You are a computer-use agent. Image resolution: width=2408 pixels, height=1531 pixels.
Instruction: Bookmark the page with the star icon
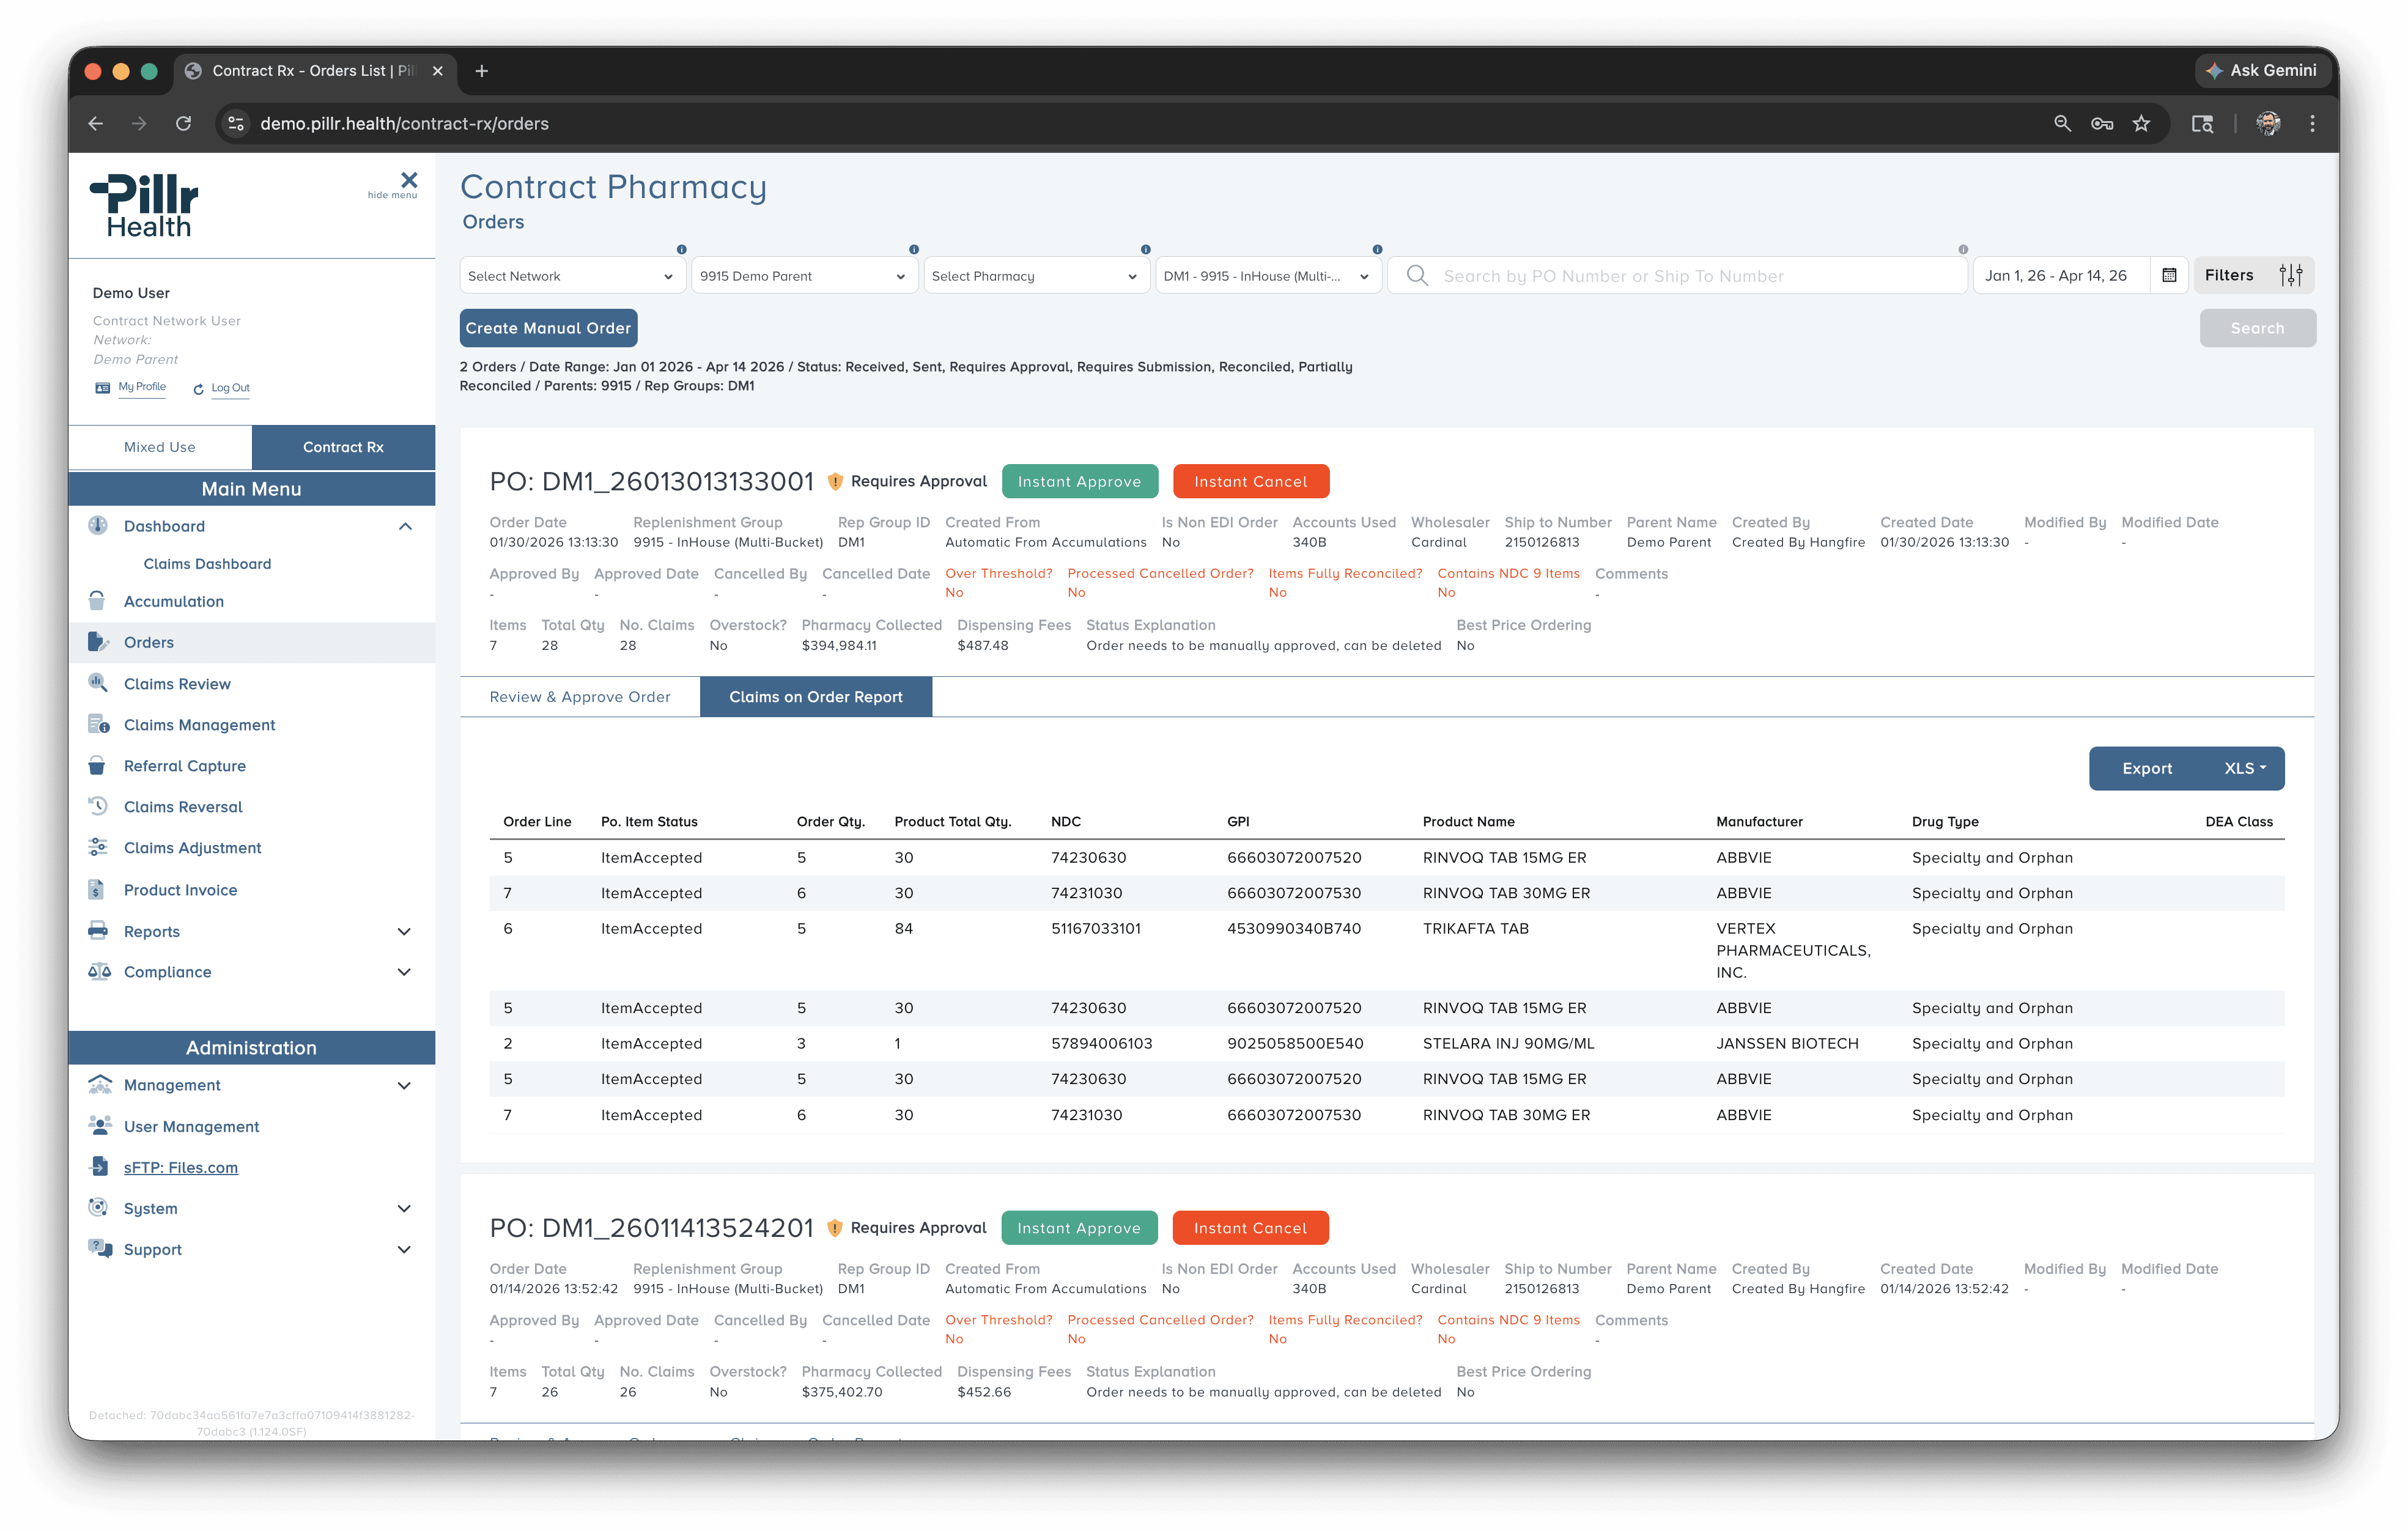(x=2141, y=124)
